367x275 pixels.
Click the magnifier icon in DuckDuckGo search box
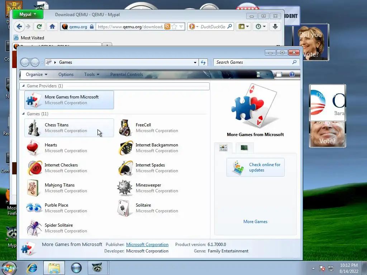(x=230, y=26)
